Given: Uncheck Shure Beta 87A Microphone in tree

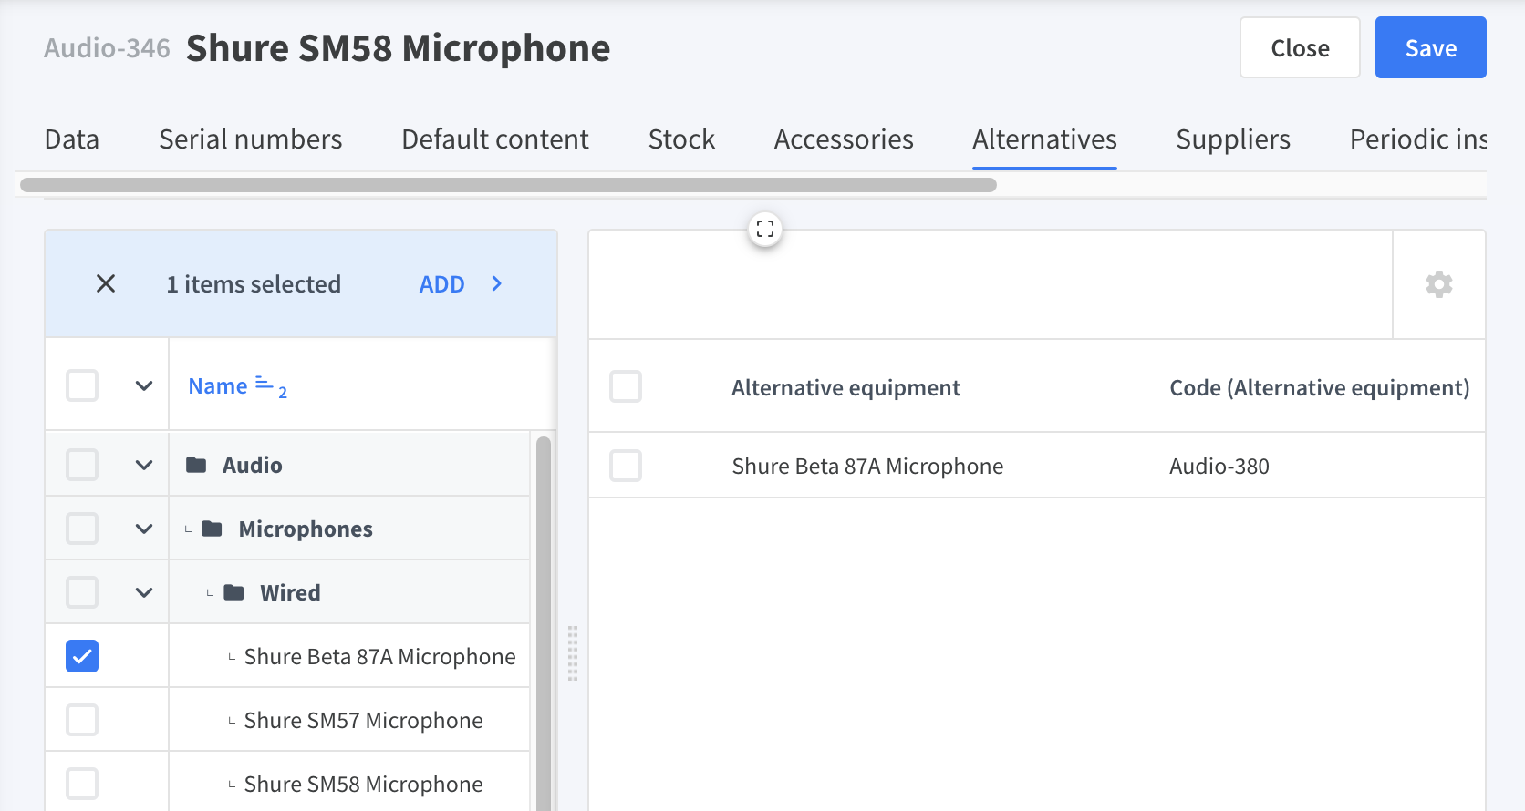Looking at the screenshot, I should point(82,656).
